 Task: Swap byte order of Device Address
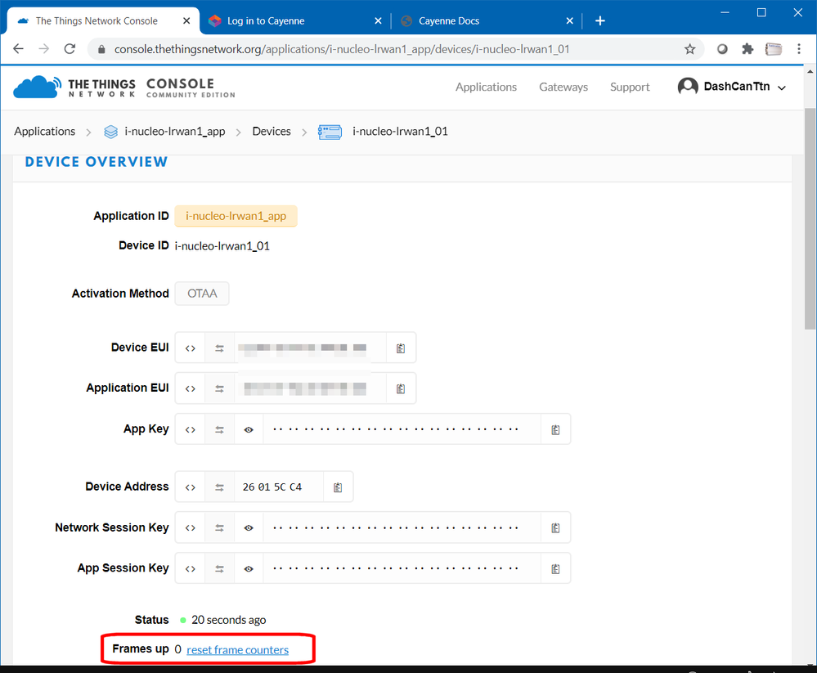219,487
